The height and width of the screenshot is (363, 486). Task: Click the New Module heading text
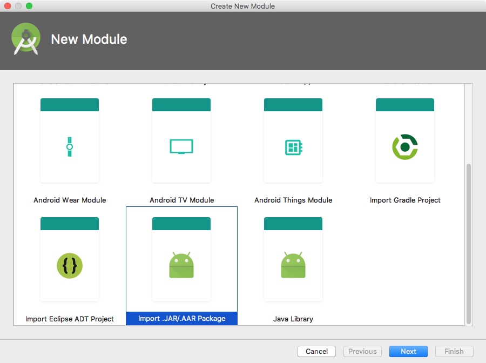pos(89,39)
